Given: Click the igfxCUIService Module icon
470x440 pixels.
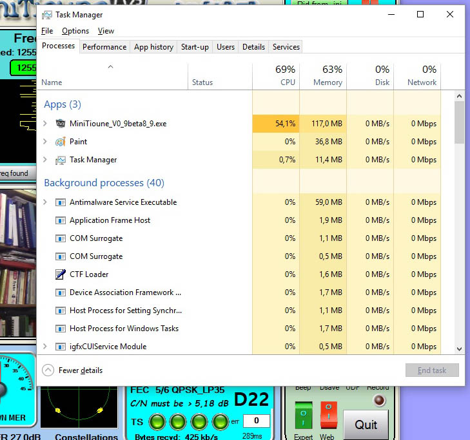Looking at the screenshot, I should [61, 347].
